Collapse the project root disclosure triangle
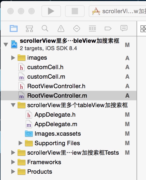146x180 pixels. [x=6, y=44]
